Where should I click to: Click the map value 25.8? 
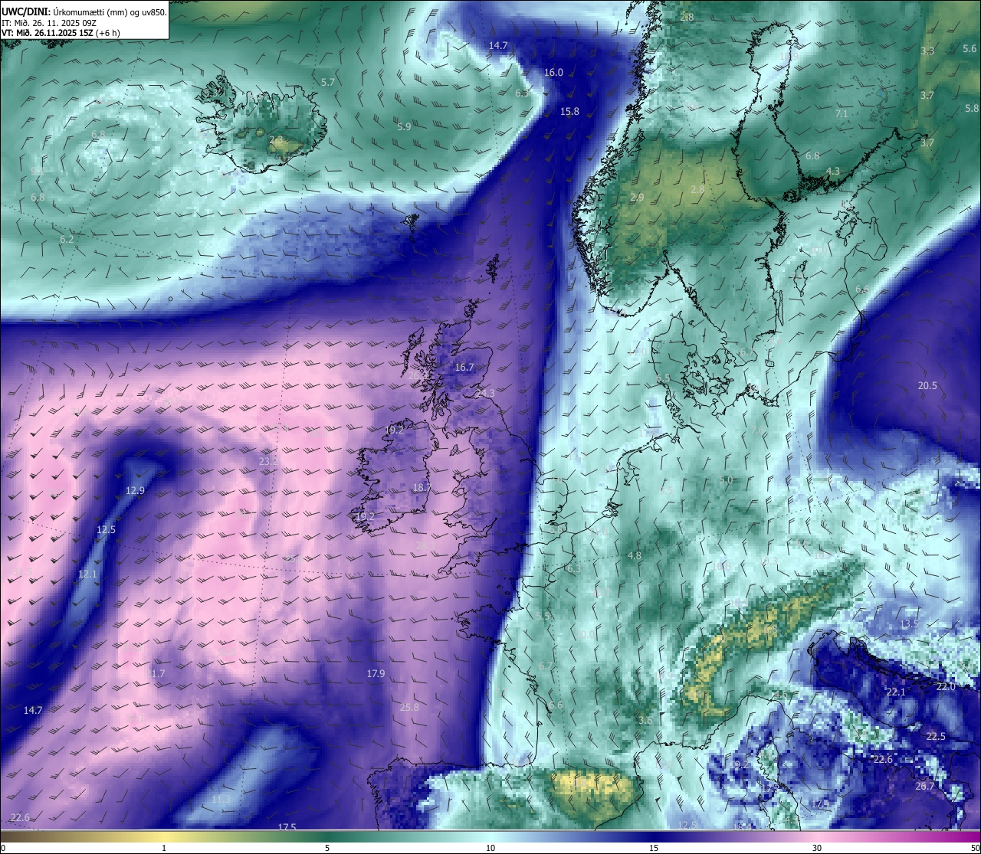410,707
